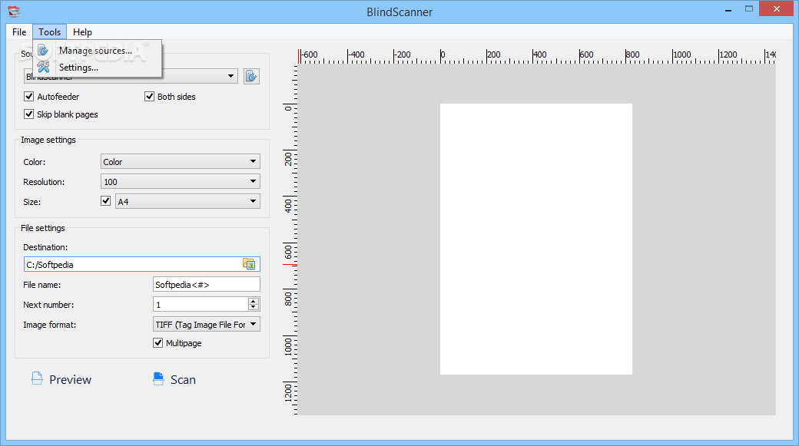The image size is (799, 446).
Task: Click the Preview button label
Action: [71, 380]
